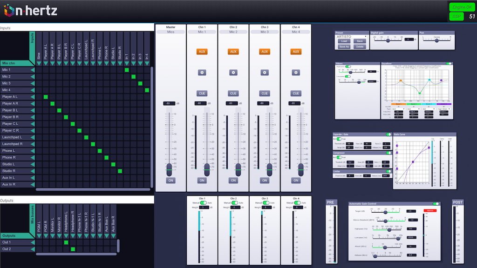The width and height of the screenshot is (477, 268).
Task: Toggle Chn 1 Manual/Auto switch
Action: 203,203
